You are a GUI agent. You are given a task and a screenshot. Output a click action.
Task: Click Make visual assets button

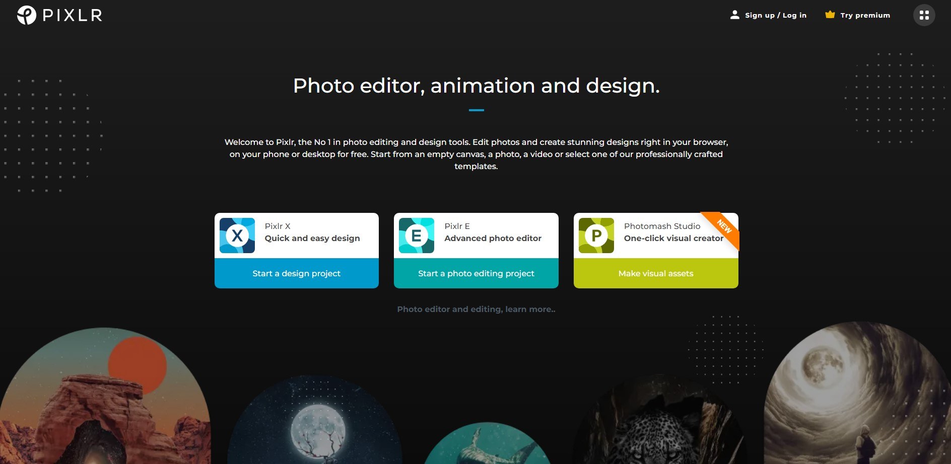pos(656,273)
